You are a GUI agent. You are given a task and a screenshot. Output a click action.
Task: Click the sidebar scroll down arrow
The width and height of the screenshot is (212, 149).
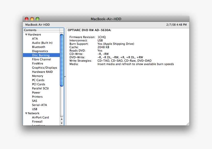point(62,123)
